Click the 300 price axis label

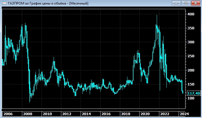click(191, 42)
